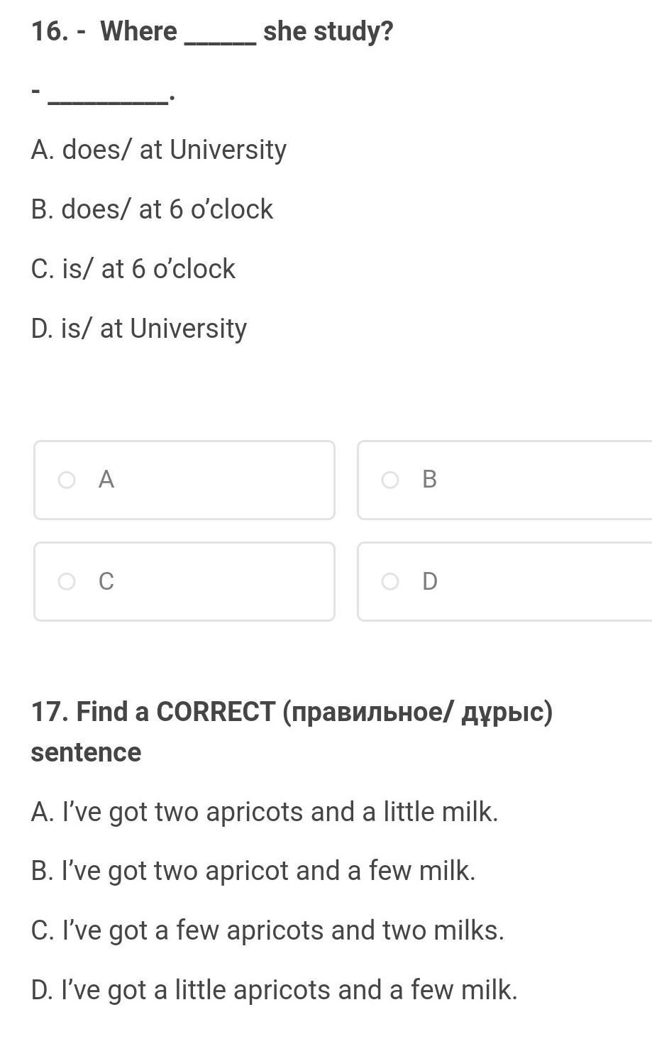The height and width of the screenshot is (1061, 652).
Task: Click option text "does/ at 6 o'clock"
Action: (167, 209)
